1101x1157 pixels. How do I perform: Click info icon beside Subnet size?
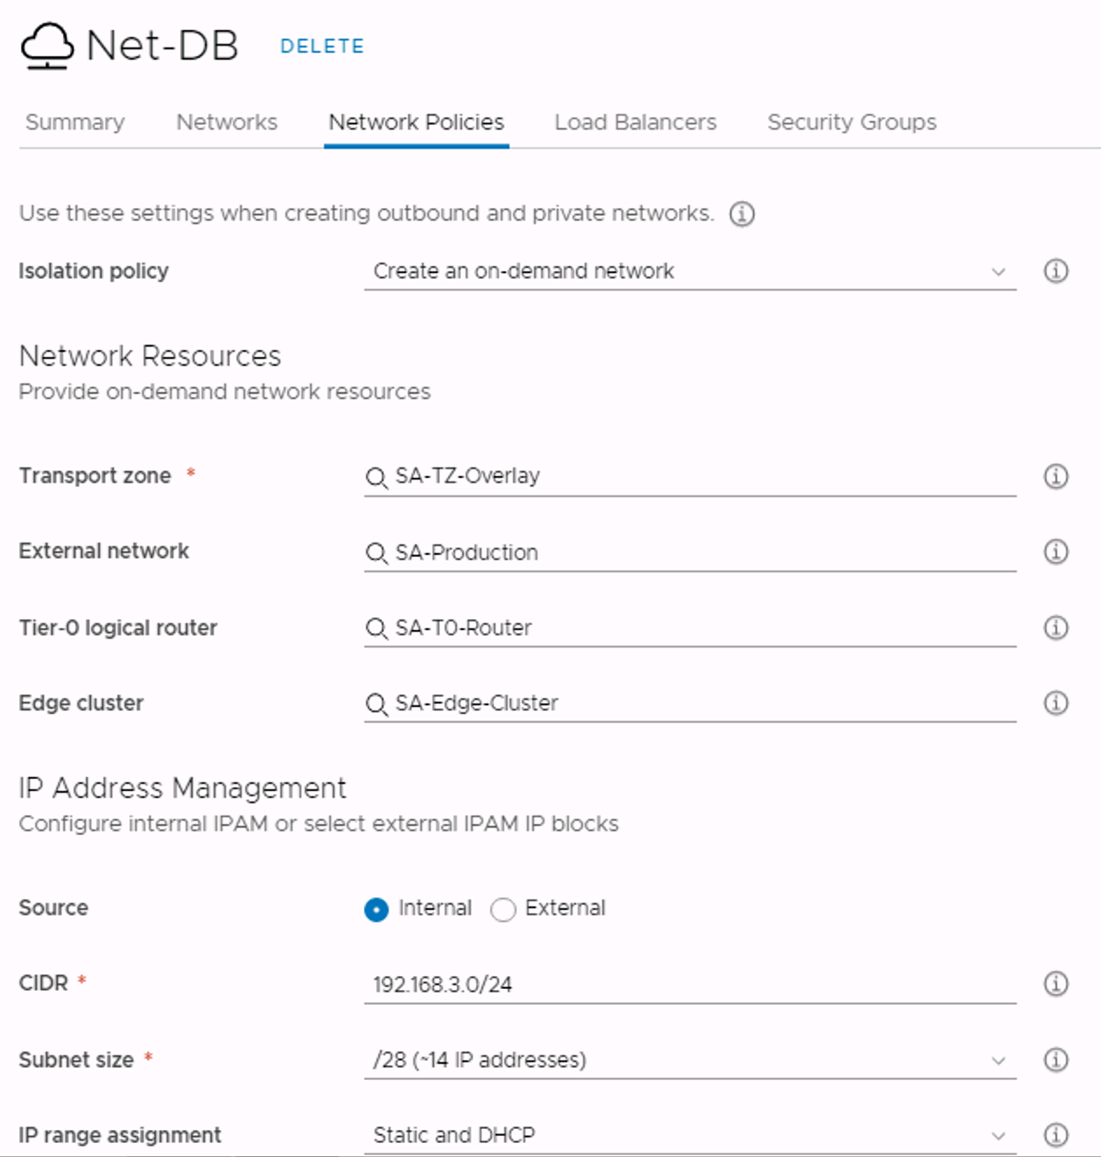click(1055, 1060)
